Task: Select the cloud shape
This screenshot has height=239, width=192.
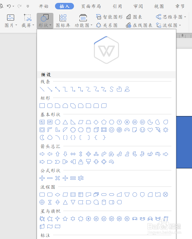Action: (50, 138)
